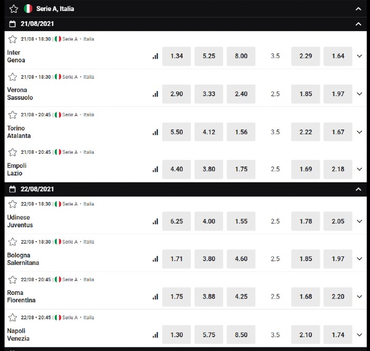Viewport: 370px width, 351px height.
Task: Star the Inter vs Genoa match
Action: (x=13, y=39)
